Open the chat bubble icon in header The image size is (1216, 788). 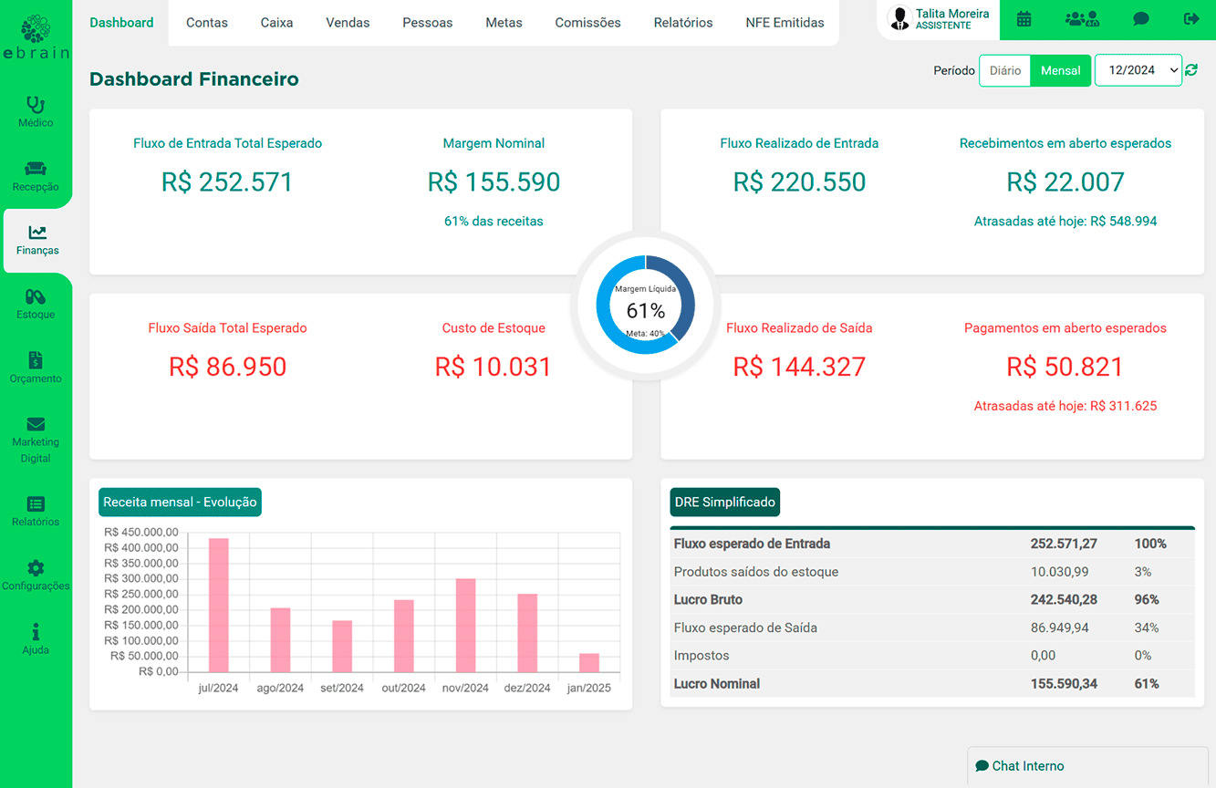1140,19
